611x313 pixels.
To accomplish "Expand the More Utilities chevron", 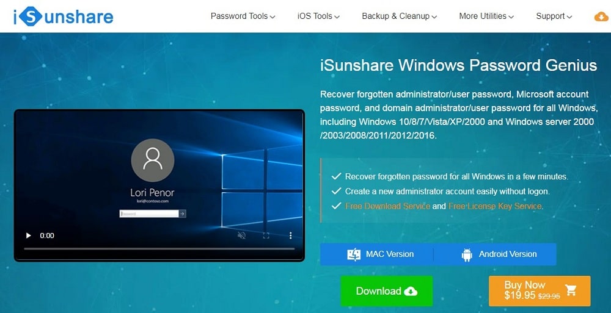I will coord(511,17).
